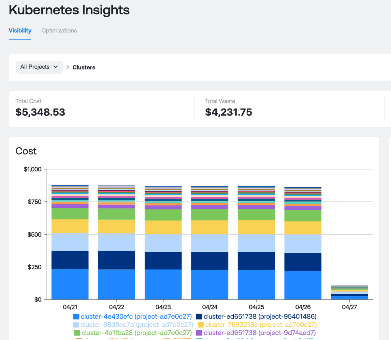Click the 04/21 cost bar

70,242
